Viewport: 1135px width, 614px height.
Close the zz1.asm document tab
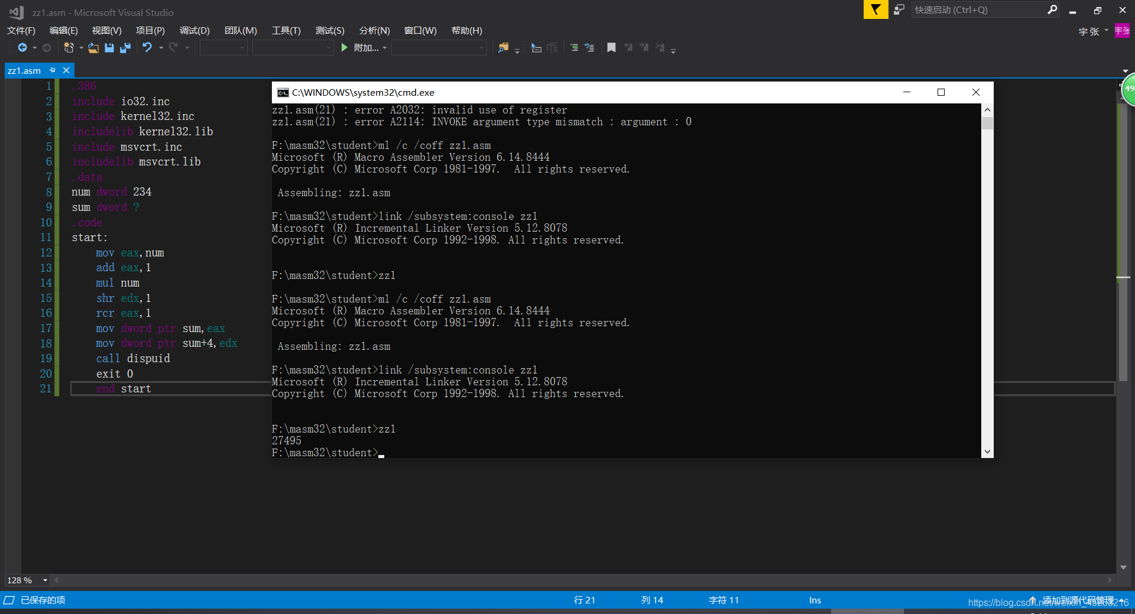tap(66, 70)
